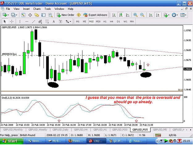Switch to the GBPUSD,M30 chart tab
The height and width of the screenshot is (145, 193).
pos(120,130)
